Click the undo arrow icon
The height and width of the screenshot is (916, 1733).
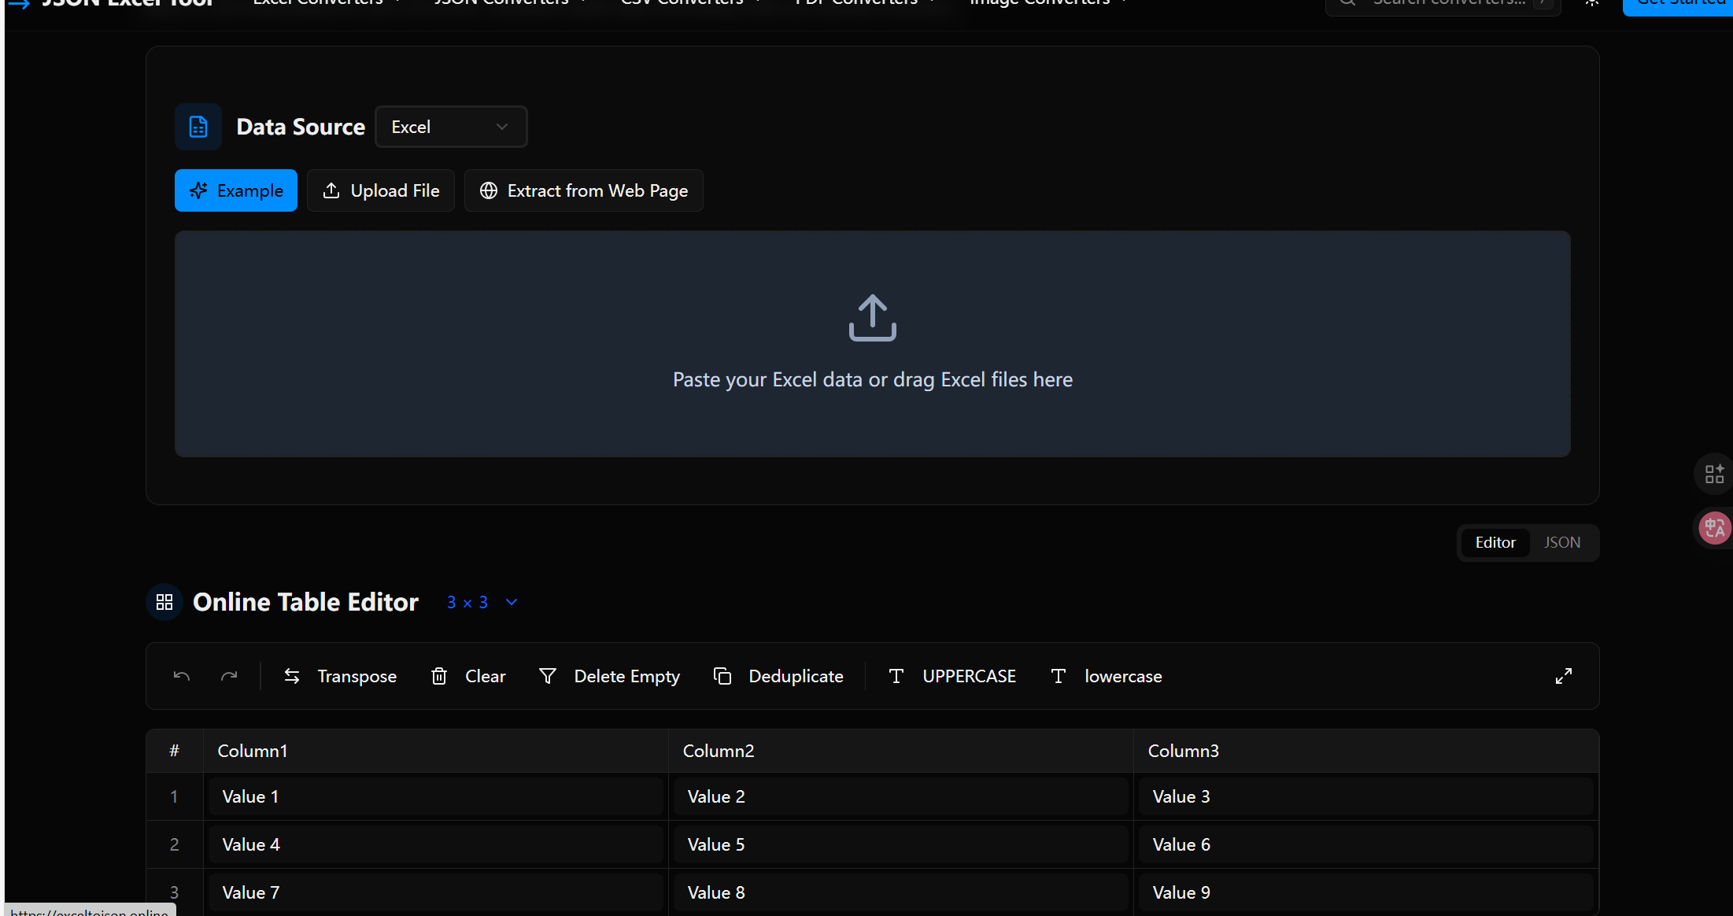tap(182, 676)
